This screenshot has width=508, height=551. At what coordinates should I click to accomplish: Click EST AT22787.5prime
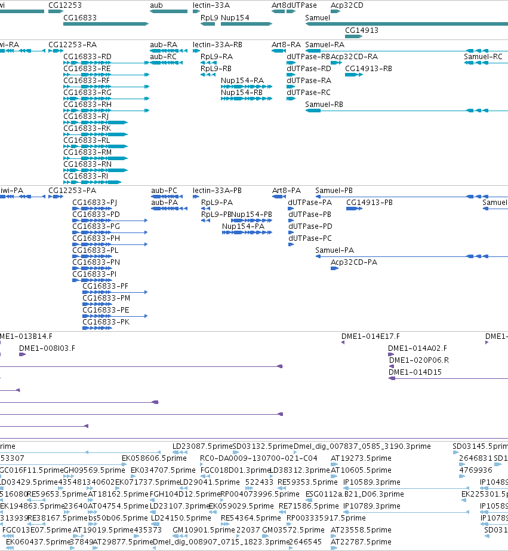[361, 542]
